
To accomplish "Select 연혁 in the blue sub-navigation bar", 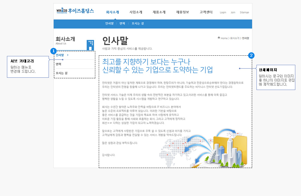I will (x=122, y=24).
